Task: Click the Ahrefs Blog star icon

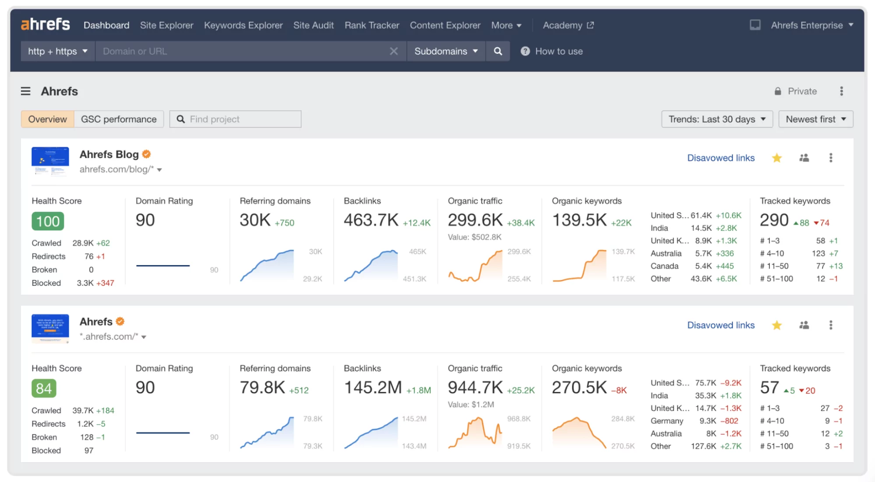Action: (777, 157)
